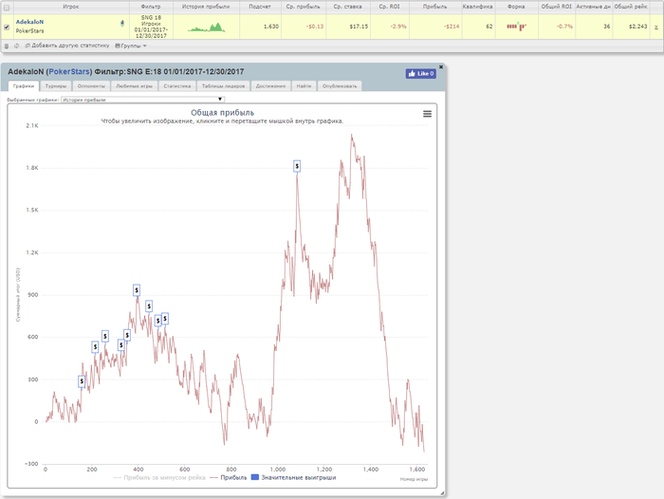Click the profit history sparkline thumbnail
The height and width of the screenshot is (499, 664).
(206, 28)
